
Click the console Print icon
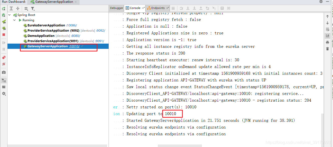(x=327, y=42)
